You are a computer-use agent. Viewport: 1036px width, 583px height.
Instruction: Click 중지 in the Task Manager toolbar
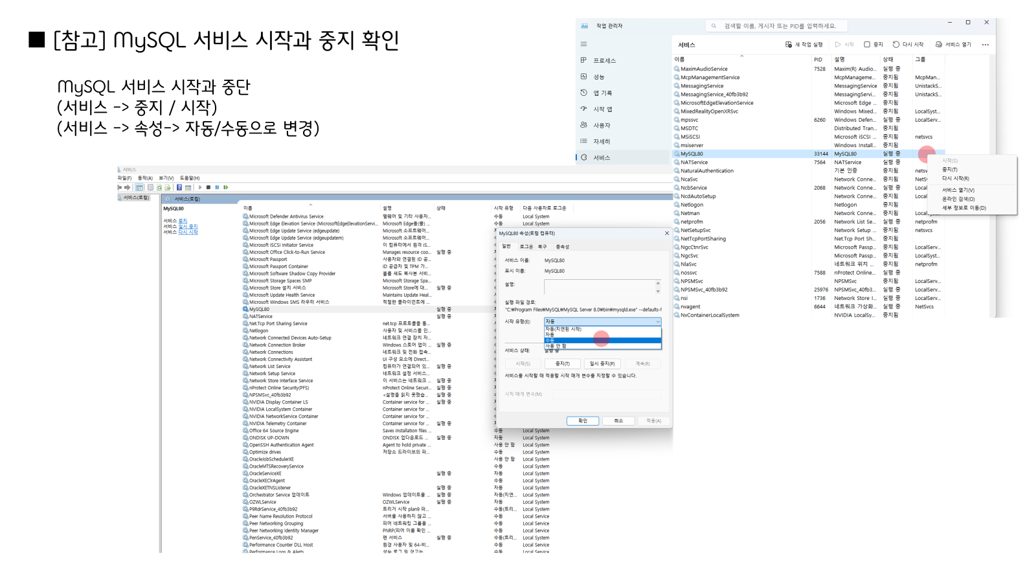click(x=873, y=45)
